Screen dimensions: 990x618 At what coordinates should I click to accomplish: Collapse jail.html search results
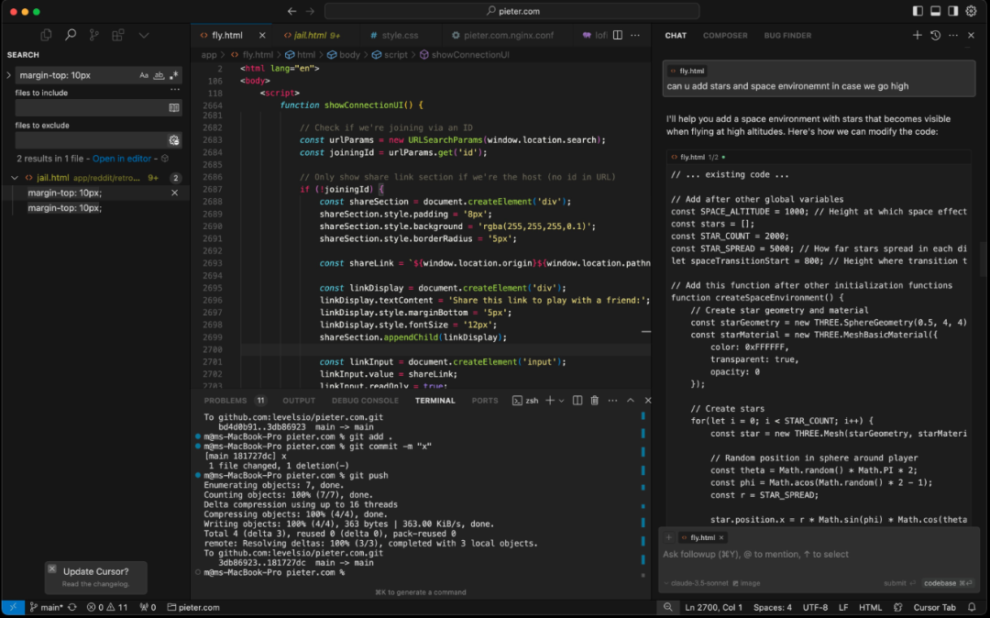(15, 178)
